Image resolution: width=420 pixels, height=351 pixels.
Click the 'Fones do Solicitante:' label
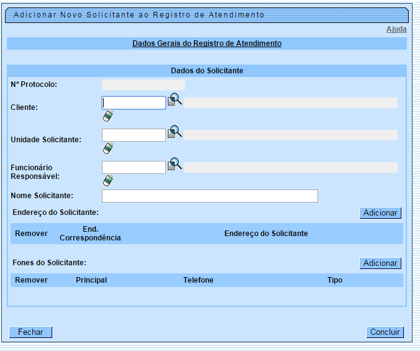click(49, 263)
